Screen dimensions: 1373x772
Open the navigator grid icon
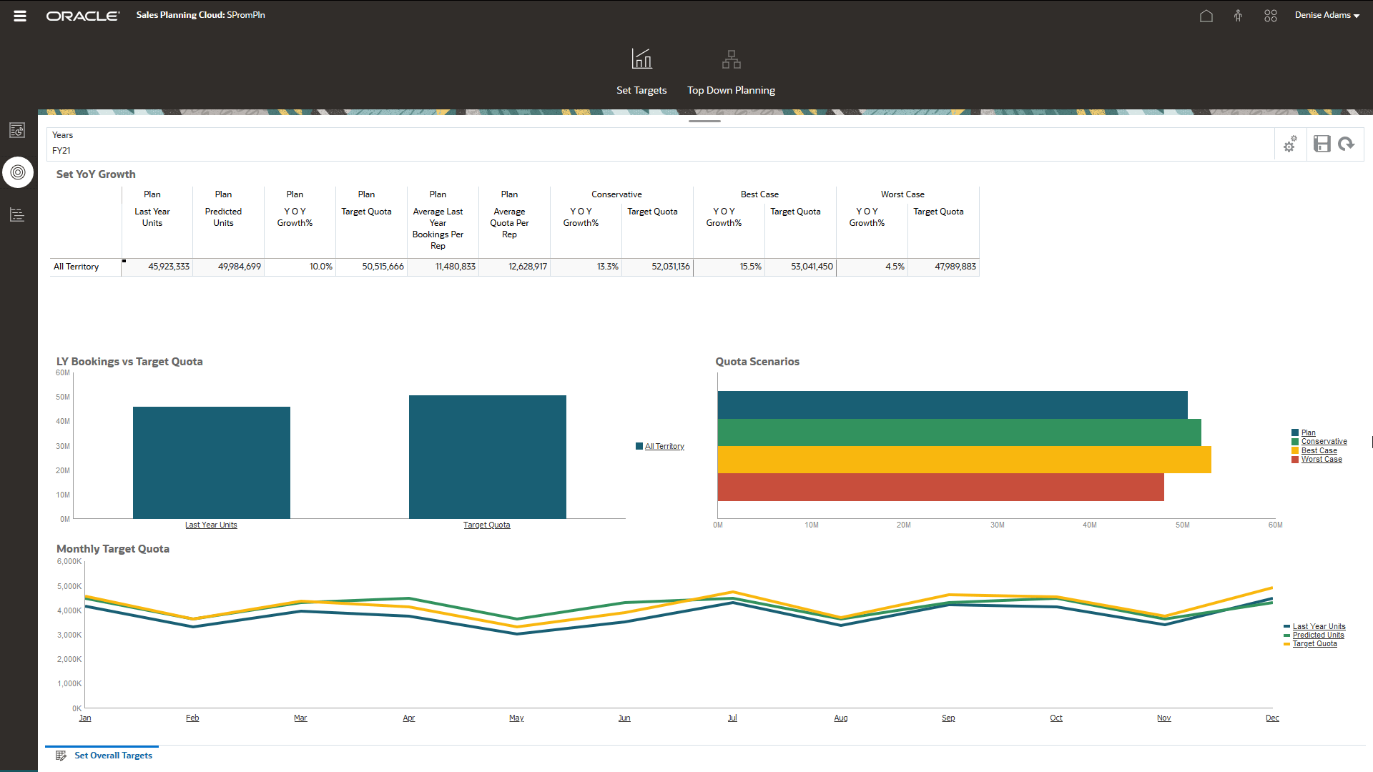1270,16
